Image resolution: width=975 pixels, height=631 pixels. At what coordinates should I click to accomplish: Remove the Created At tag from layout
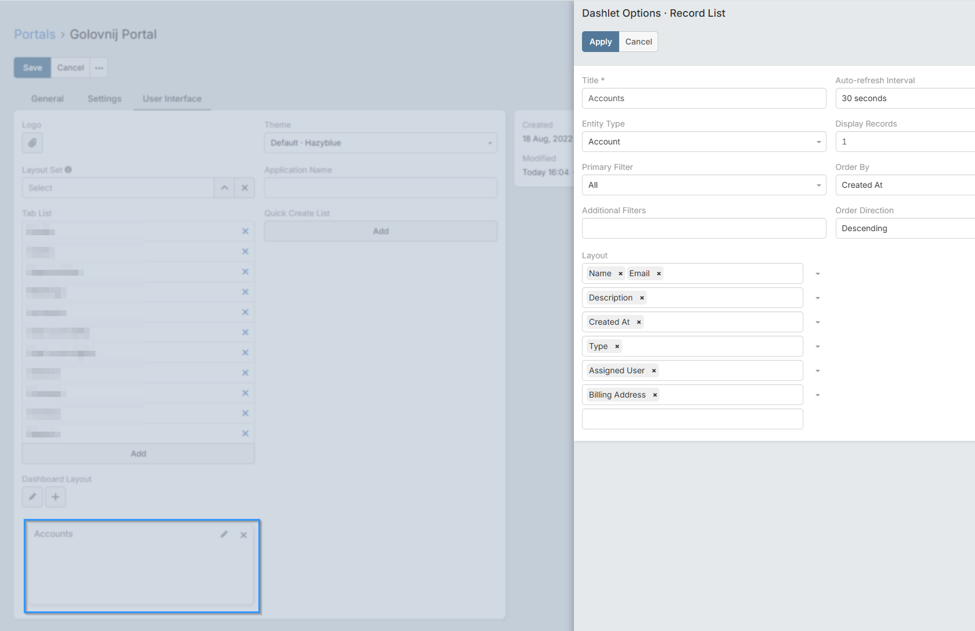[639, 322]
